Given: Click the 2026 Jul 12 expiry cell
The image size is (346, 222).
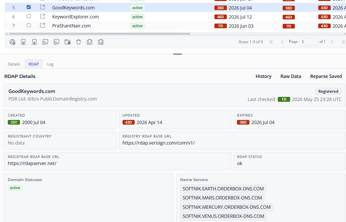Looking at the screenshot, I should click(x=240, y=17).
